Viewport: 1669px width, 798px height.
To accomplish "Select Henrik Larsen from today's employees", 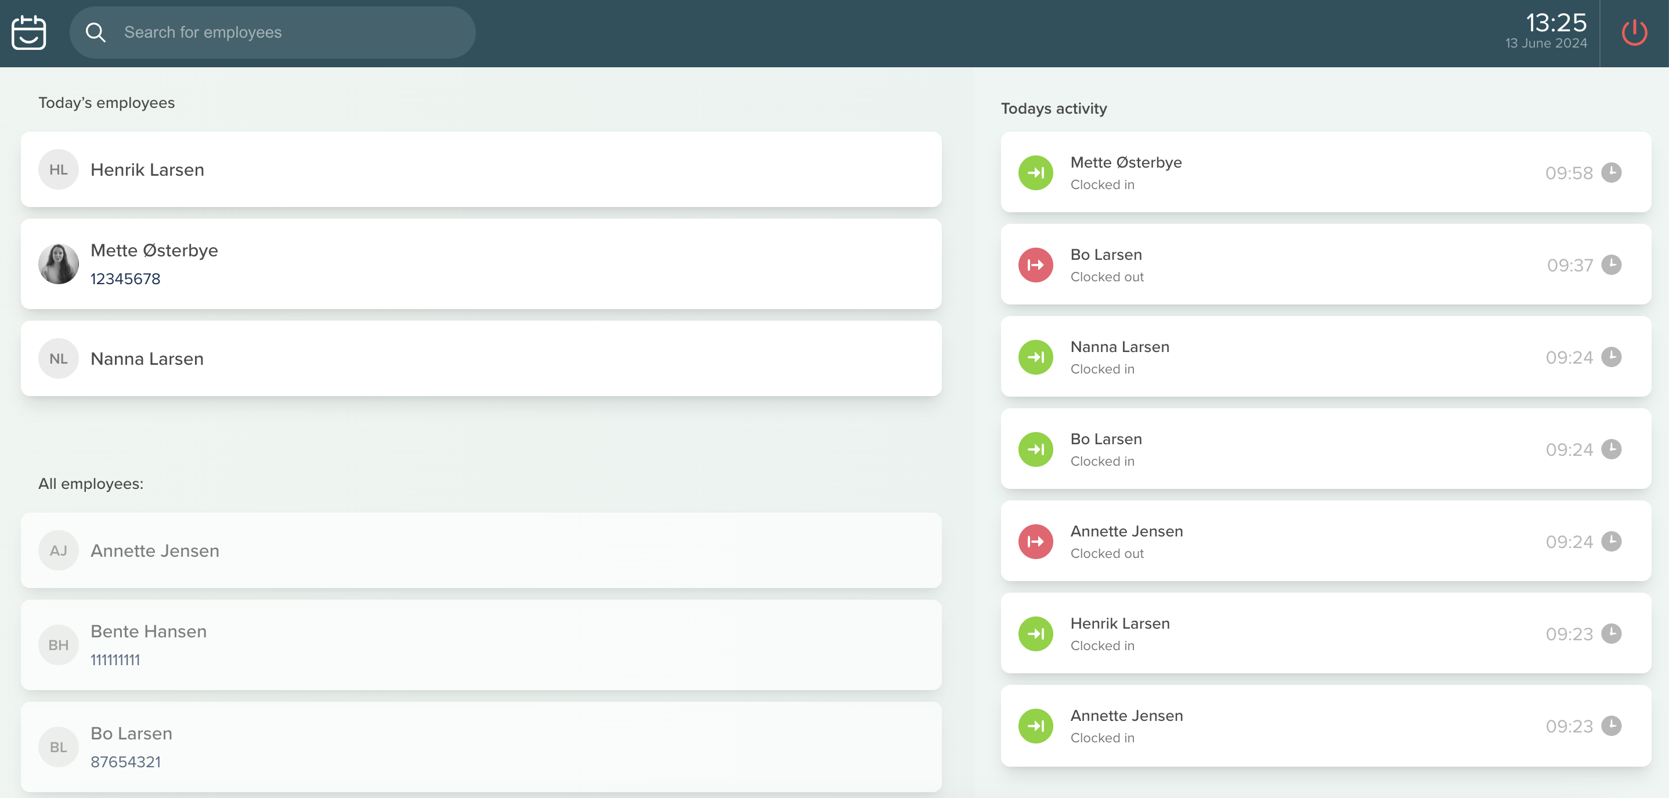I will point(481,170).
